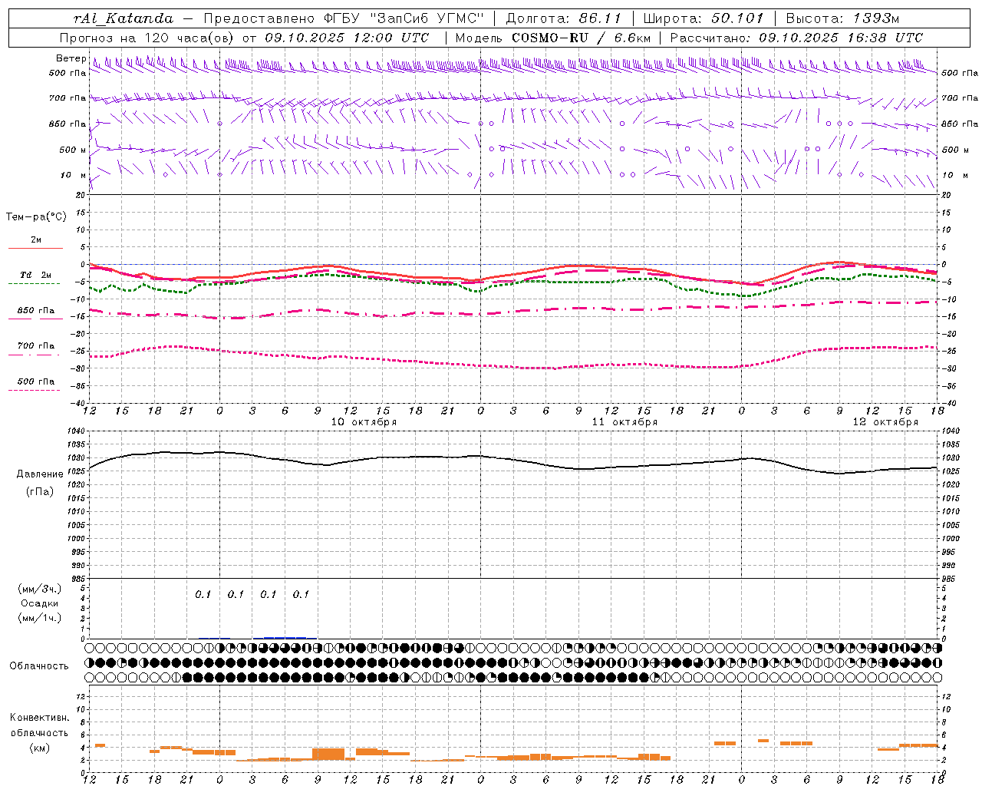Click the forecast start time 09.10.2025 12:00 UTC

(347, 38)
